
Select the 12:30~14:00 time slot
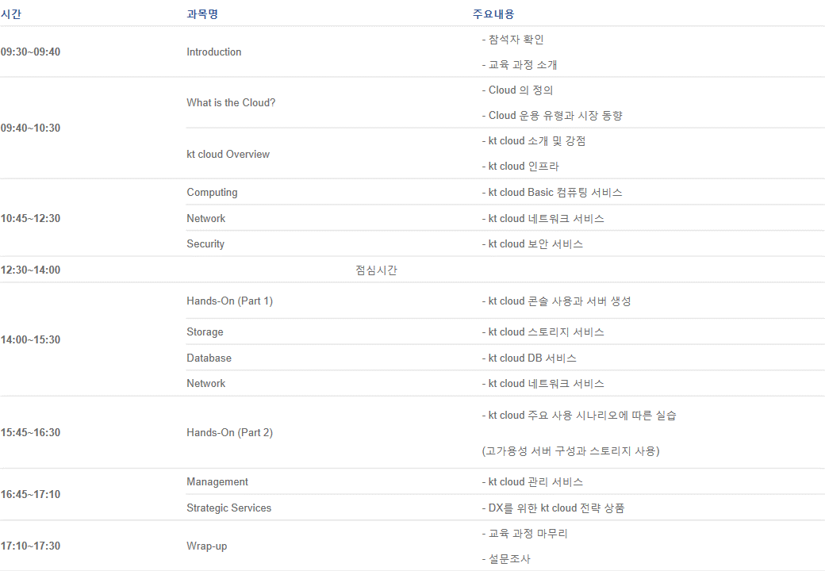pyautogui.click(x=33, y=270)
